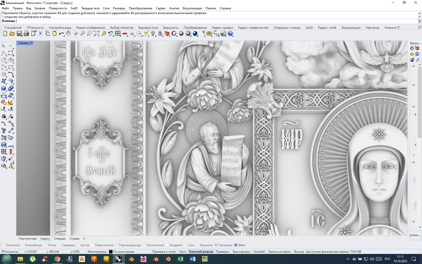Select the Polyline tool in sidebar
Viewport: 422px width, 264px height.
(x=4, y=53)
